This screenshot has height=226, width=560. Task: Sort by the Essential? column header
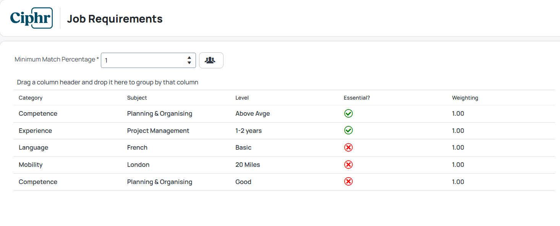357,98
